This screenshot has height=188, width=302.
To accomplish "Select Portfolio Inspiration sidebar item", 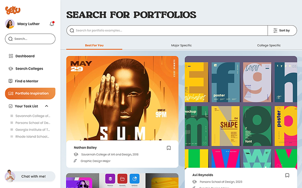I will [x=30, y=93].
